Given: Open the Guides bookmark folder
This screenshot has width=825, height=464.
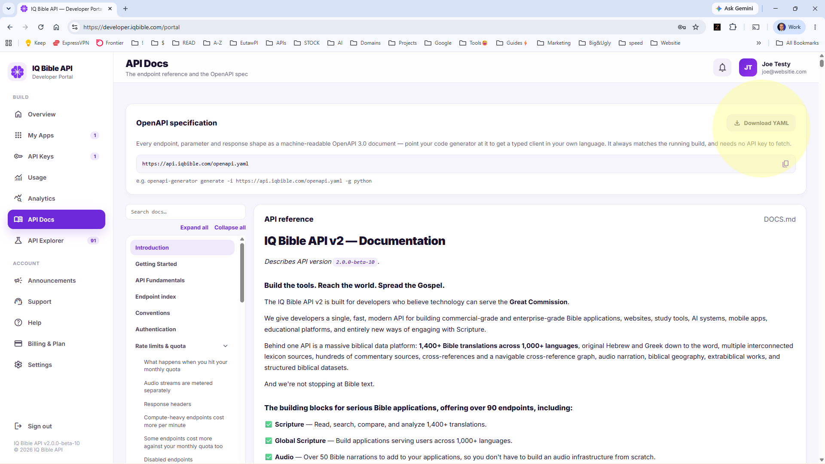Looking at the screenshot, I should tap(512, 43).
